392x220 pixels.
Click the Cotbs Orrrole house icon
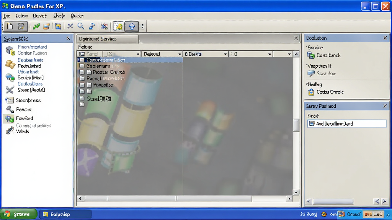pyautogui.click(x=311, y=92)
